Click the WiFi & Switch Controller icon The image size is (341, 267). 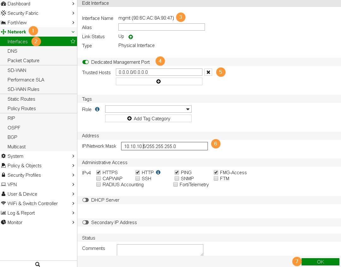[3, 203]
